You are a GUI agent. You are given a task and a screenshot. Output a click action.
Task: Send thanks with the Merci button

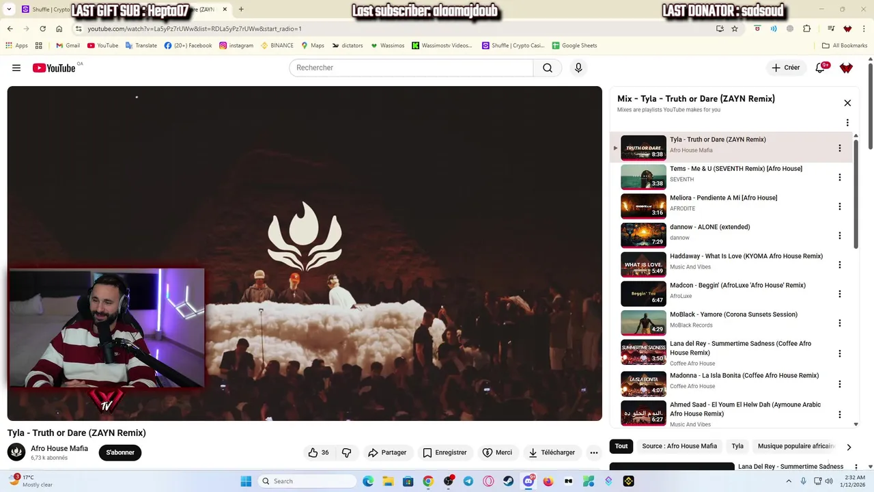tap(497, 452)
